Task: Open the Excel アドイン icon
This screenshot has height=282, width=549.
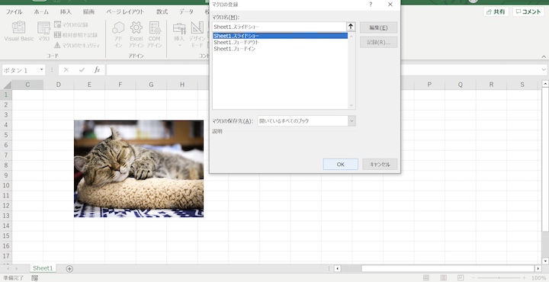Action: point(136,34)
